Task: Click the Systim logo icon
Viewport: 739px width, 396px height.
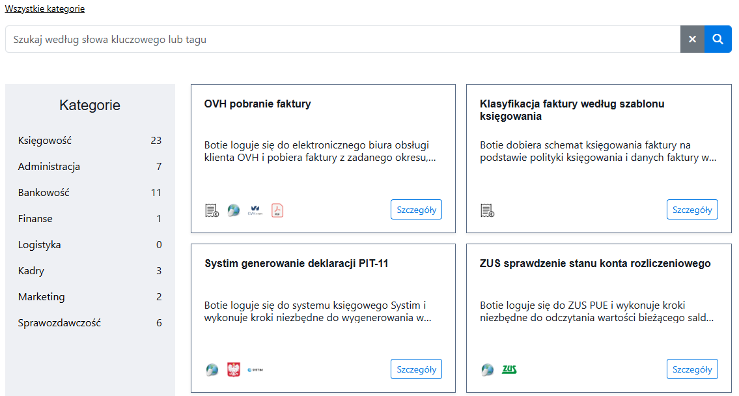Action: click(255, 370)
